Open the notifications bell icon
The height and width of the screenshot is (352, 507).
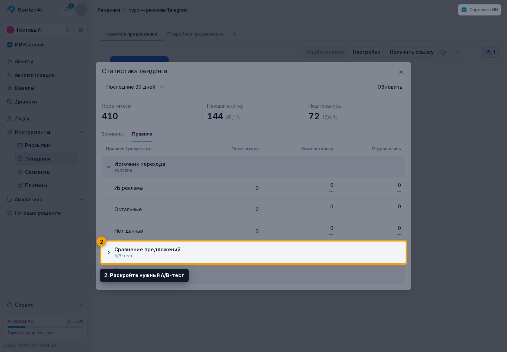(x=67, y=10)
